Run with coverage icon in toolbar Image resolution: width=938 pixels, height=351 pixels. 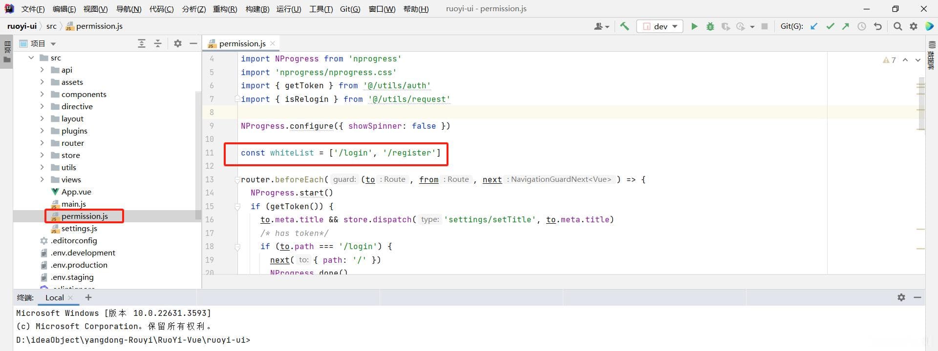pyautogui.click(x=726, y=26)
